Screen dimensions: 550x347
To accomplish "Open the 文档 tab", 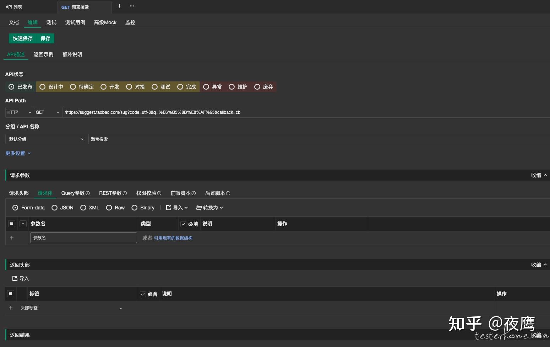I will point(14,22).
